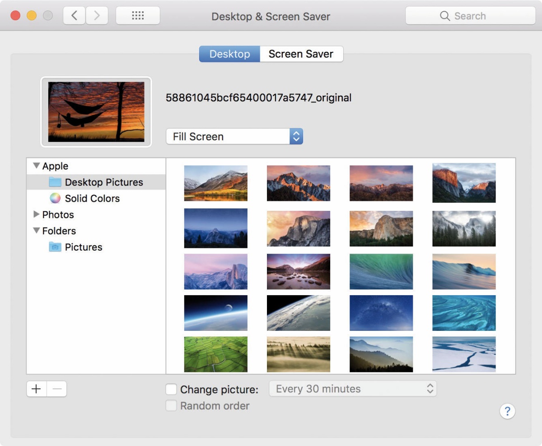Screen dimensions: 542x446
Task: Click the search field
Action: 470,16
